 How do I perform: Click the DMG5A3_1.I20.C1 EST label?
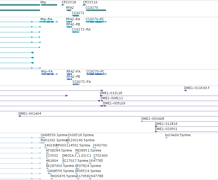(x=77, y=156)
